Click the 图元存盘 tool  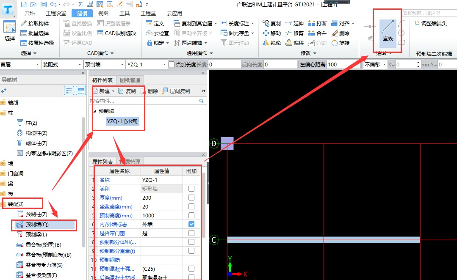pos(237,33)
